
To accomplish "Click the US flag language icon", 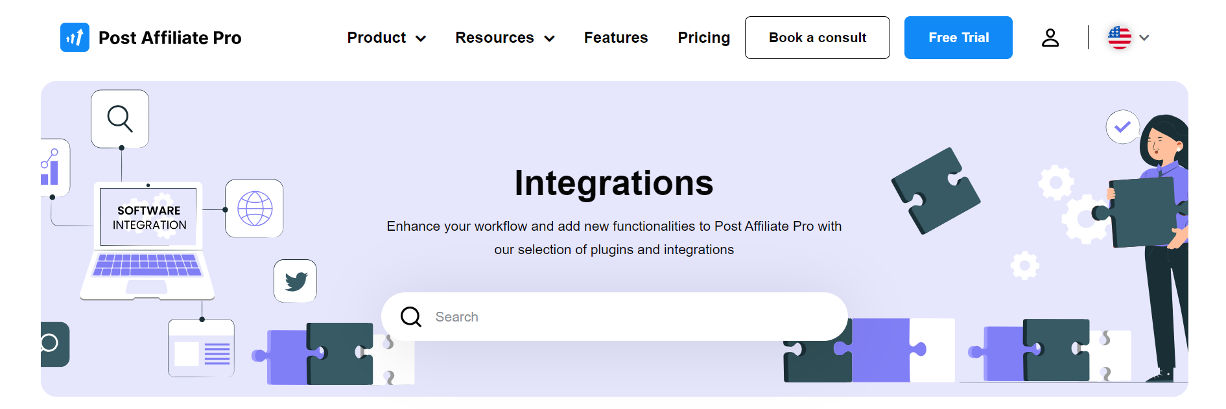I will click(1120, 38).
